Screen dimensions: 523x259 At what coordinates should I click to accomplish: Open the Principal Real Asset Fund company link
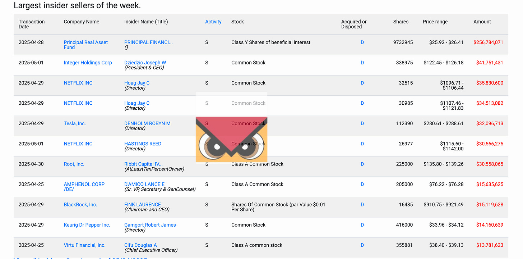point(86,45)
